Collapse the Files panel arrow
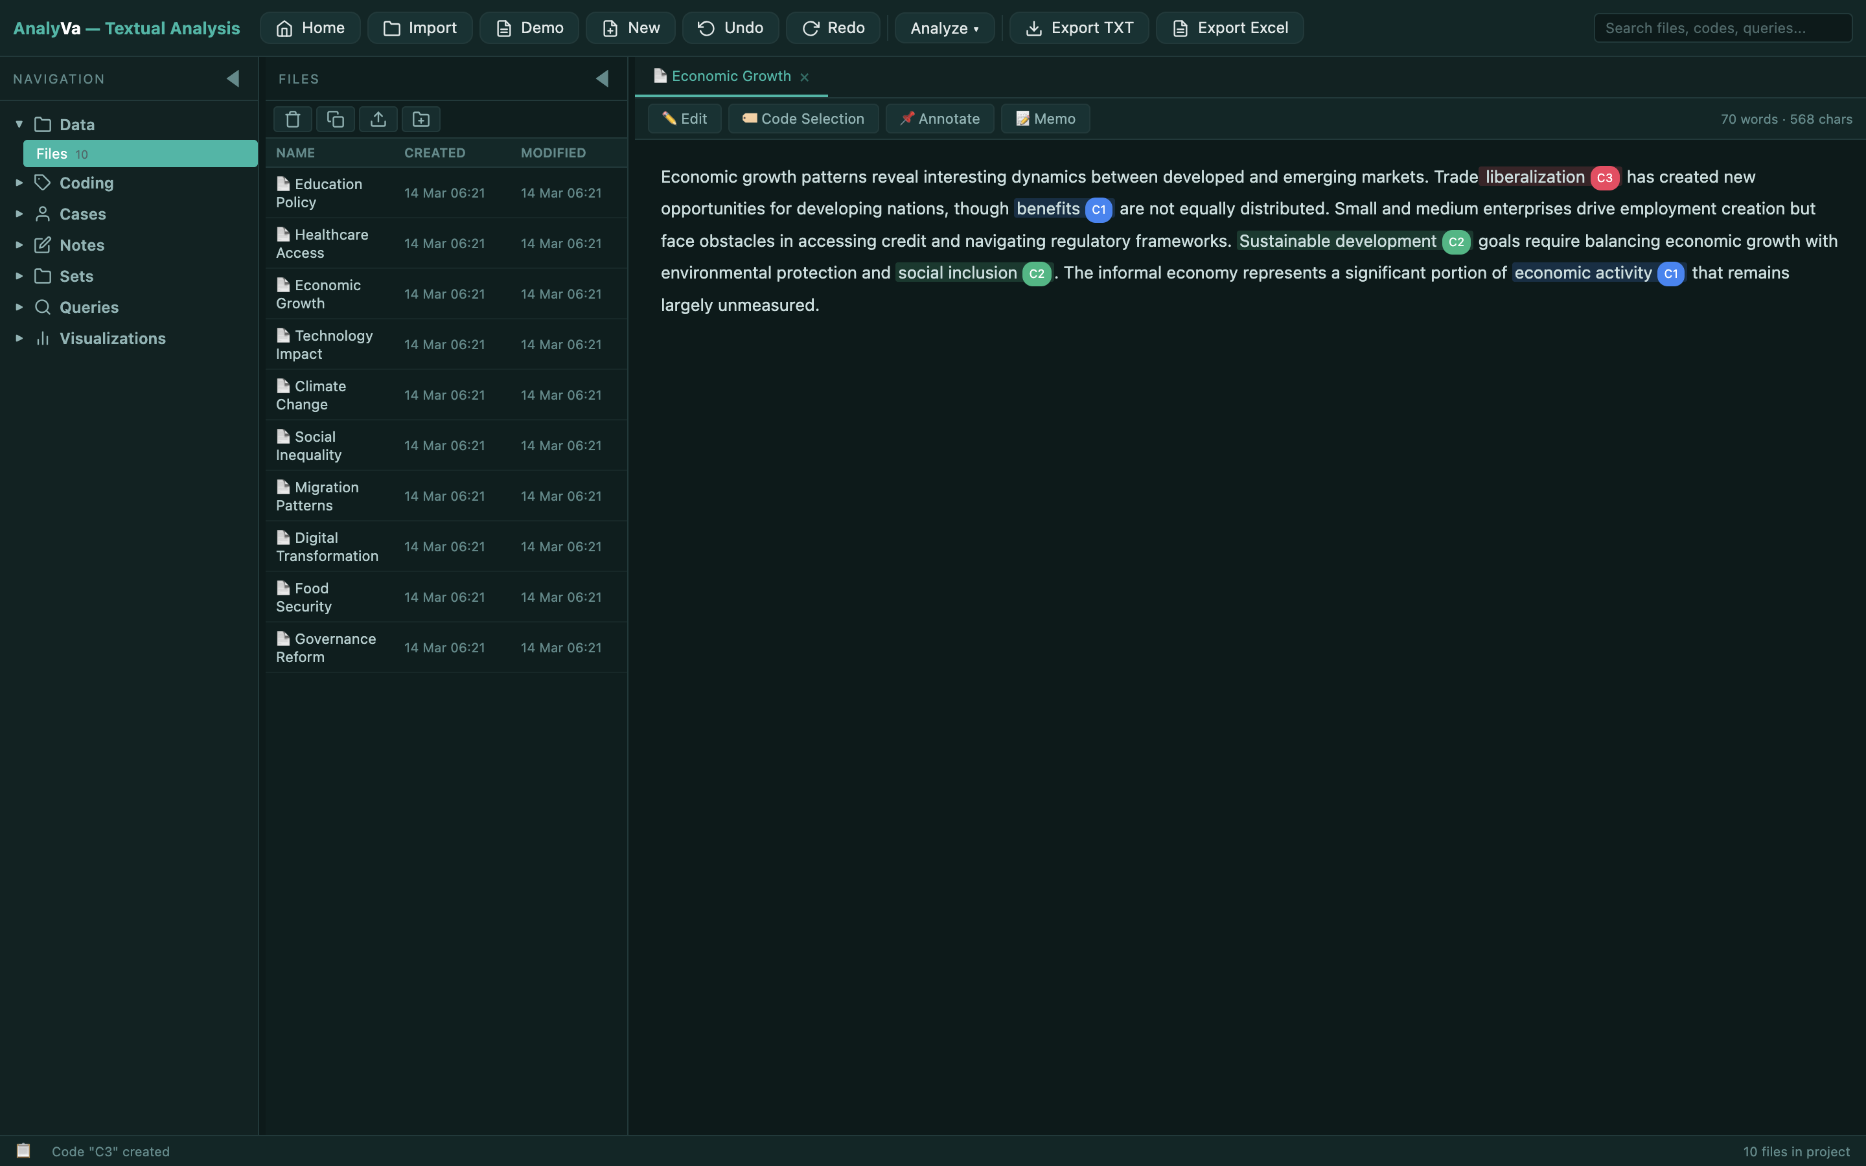 (602, 78)
